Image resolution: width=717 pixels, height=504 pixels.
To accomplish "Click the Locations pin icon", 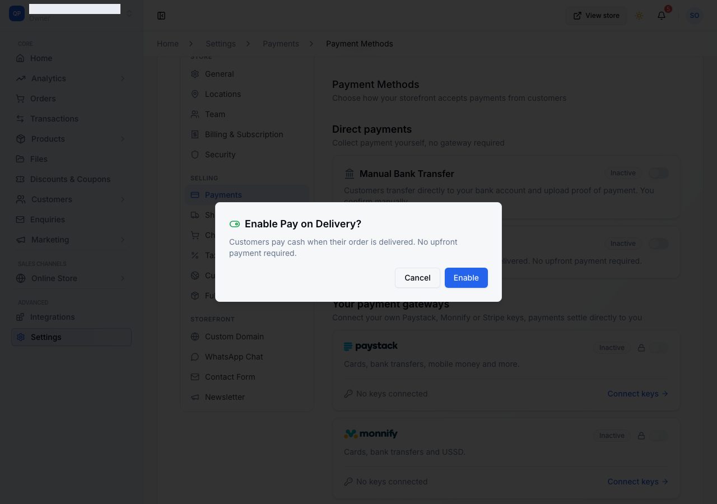I will click(x=195, y=94).
